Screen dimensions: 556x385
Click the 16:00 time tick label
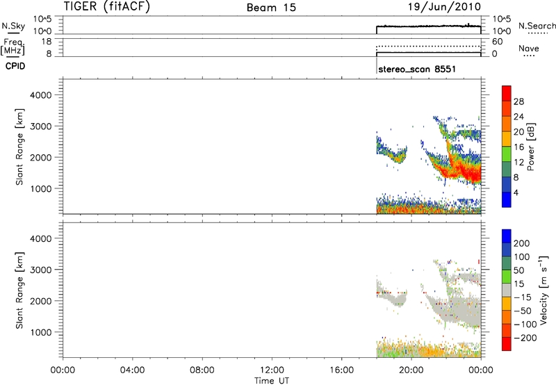point(341,370)
